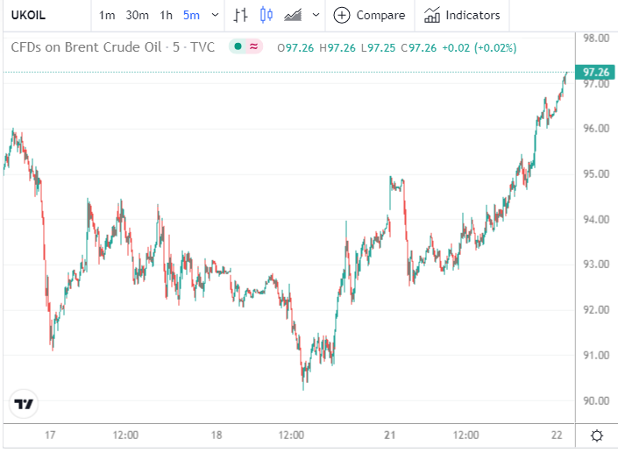Click the close value C97.26
The image size is (618, 453).
click(418, 48)
